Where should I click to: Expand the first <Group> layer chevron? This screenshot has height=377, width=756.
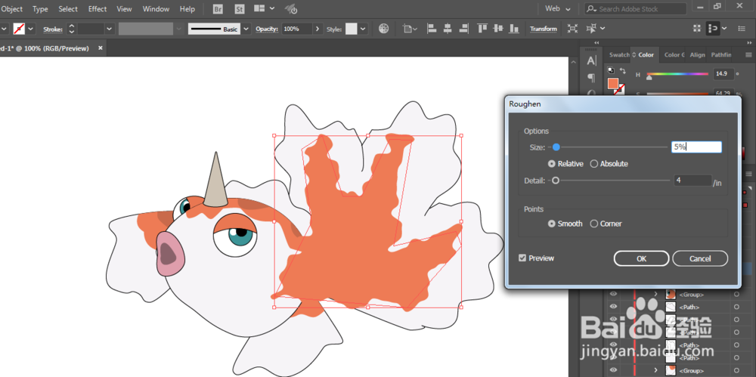[655, 294]
